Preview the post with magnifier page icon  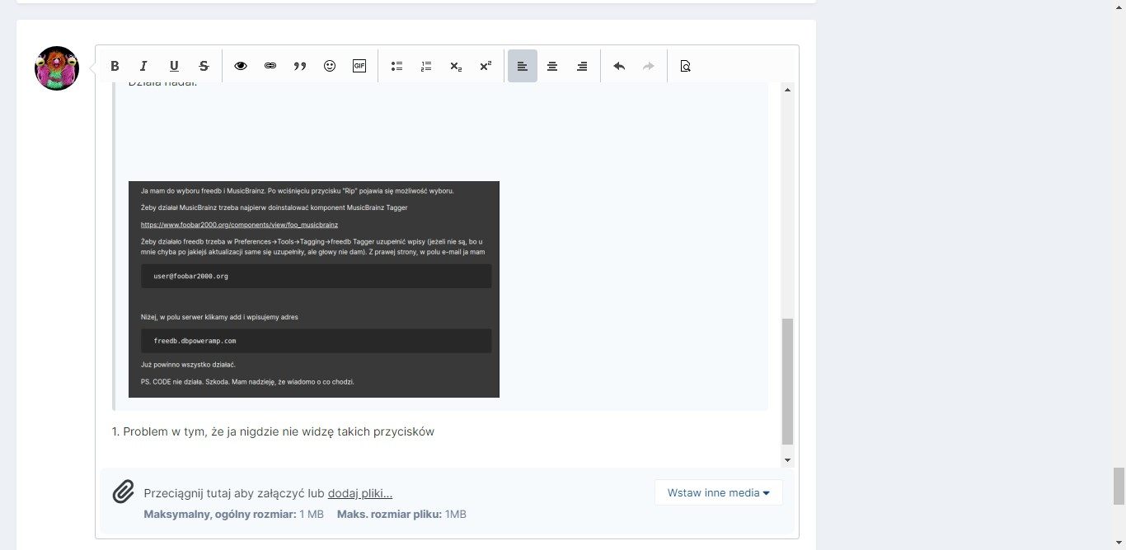pos(685,66)
